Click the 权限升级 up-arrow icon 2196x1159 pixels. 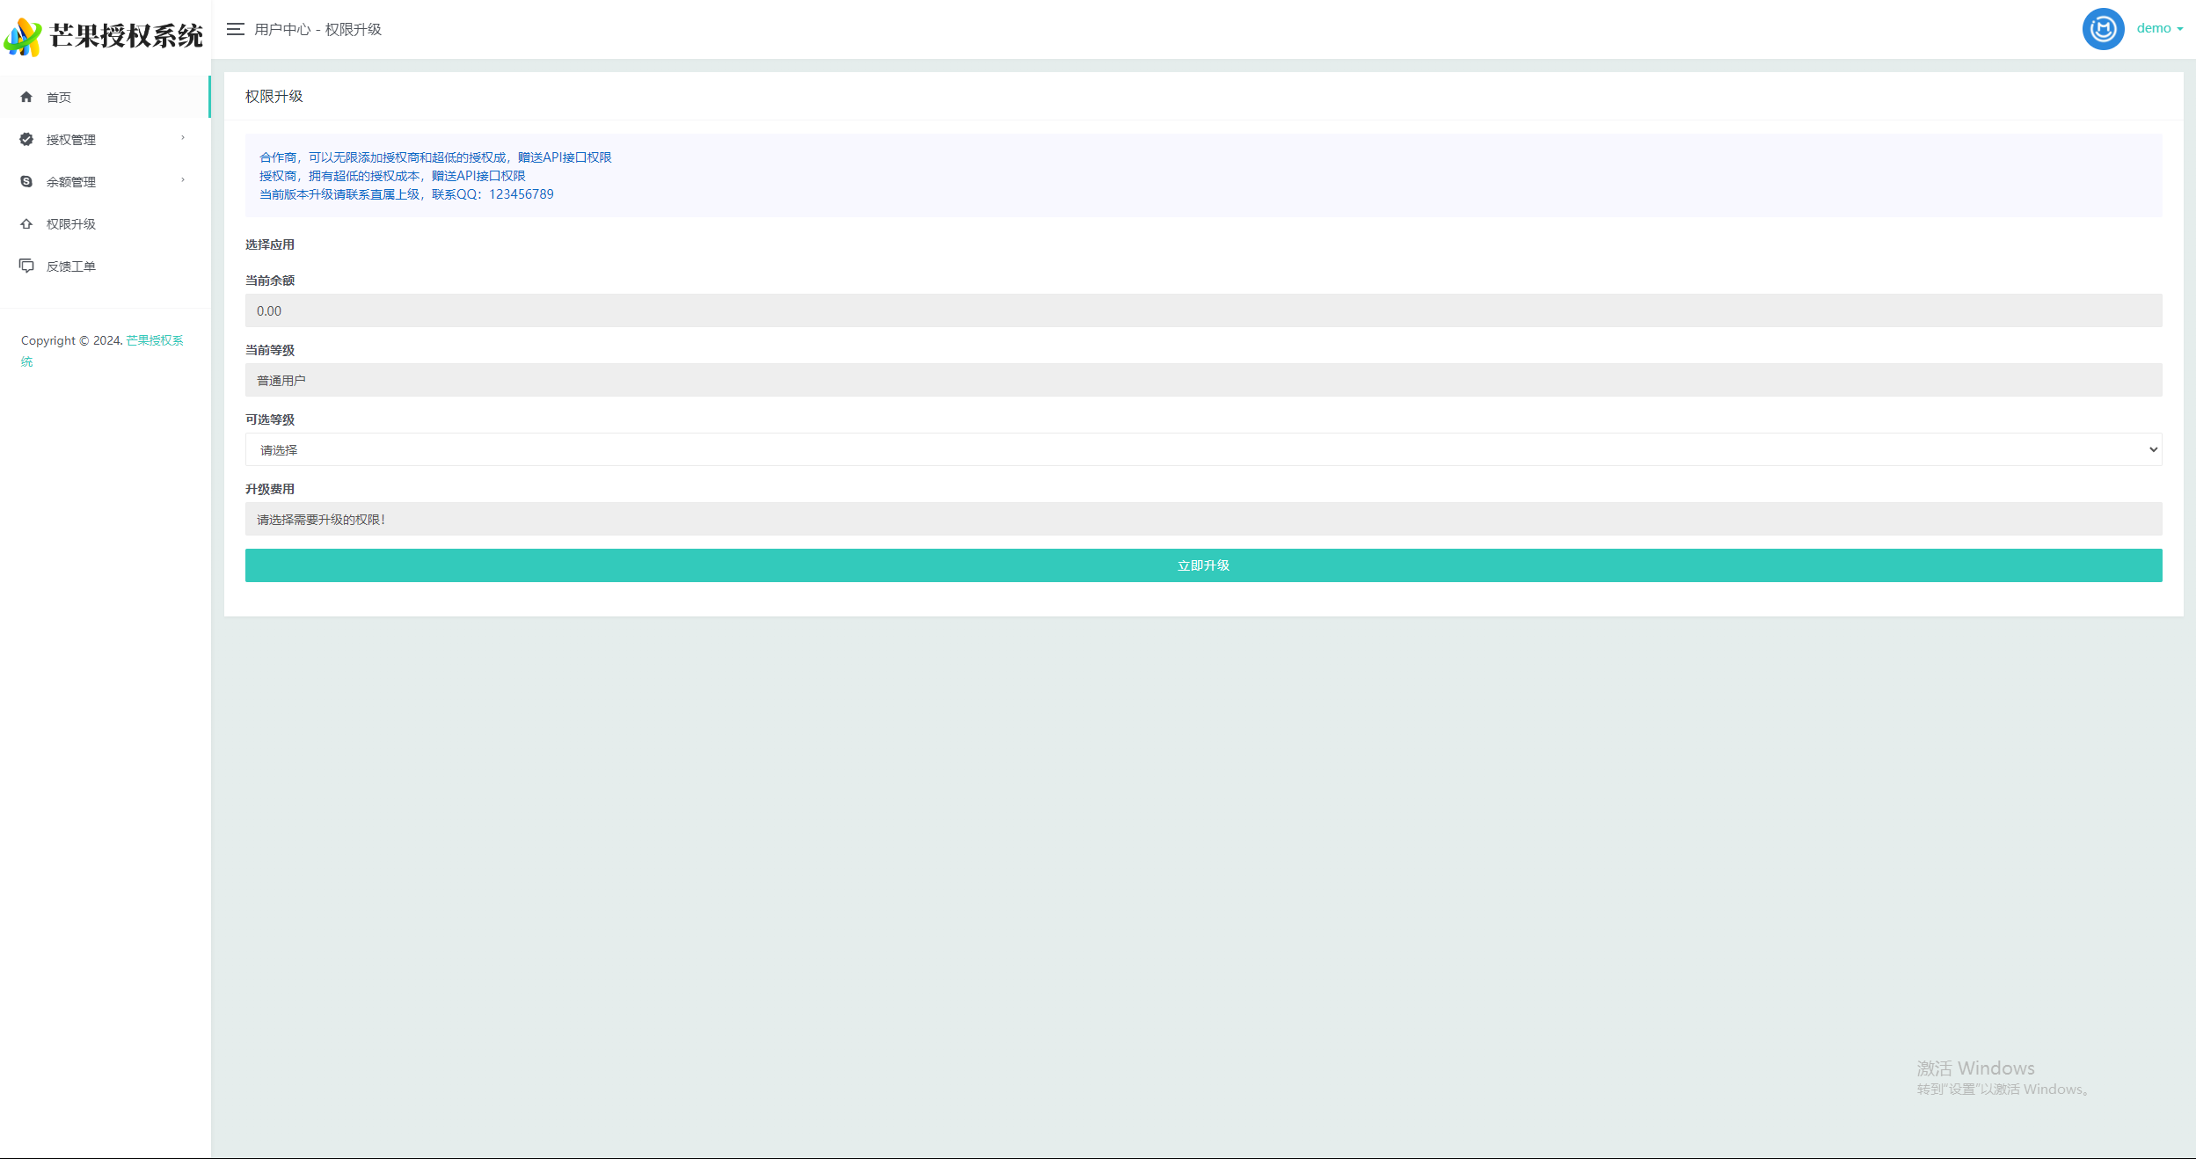click(26, 223)
